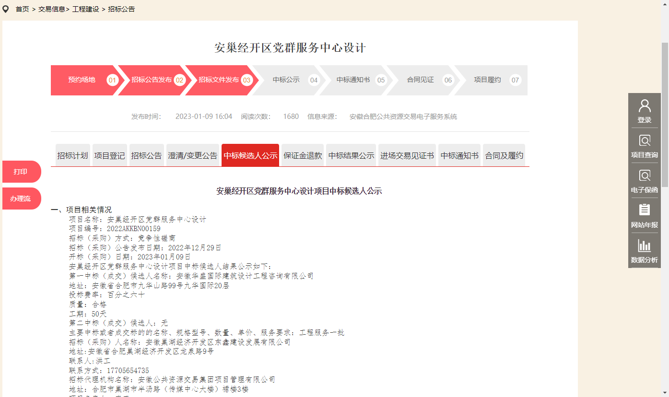
Task: Open 网站年报 clipboard icon
Action: [x=645, y=210]
